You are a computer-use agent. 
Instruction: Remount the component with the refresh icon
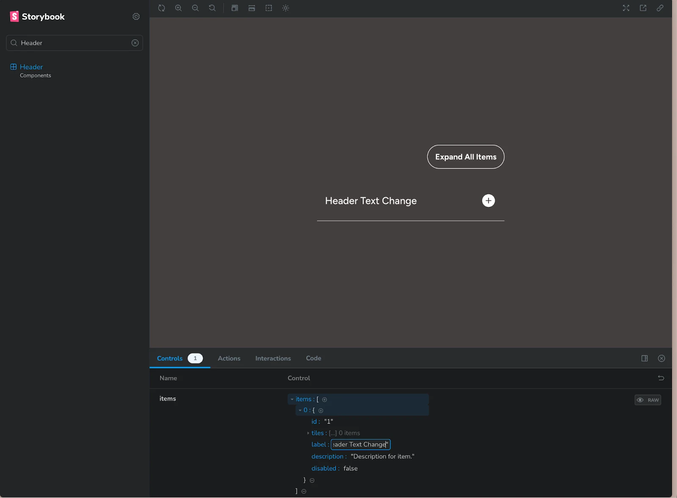(x=162, y=8)
